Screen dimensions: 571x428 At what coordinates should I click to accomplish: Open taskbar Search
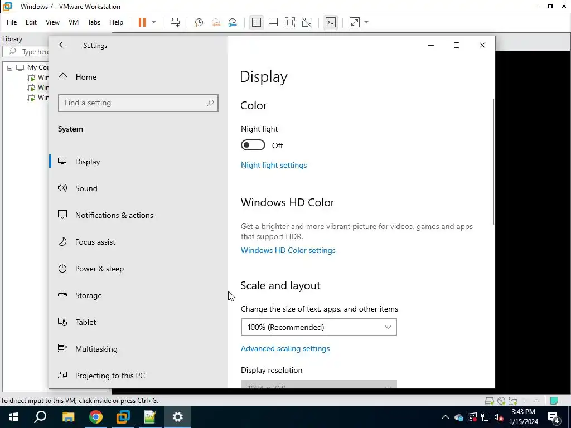pos(40,417)
